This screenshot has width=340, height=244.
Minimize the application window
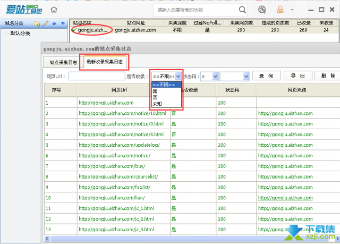click(x=311, y=10)
